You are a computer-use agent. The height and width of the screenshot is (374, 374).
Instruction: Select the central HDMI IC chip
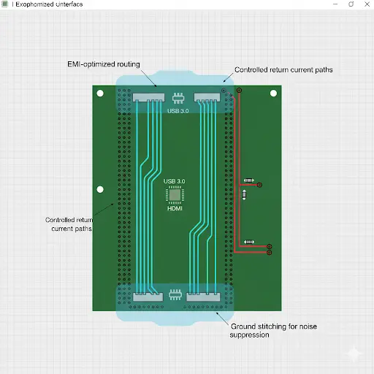175,195
